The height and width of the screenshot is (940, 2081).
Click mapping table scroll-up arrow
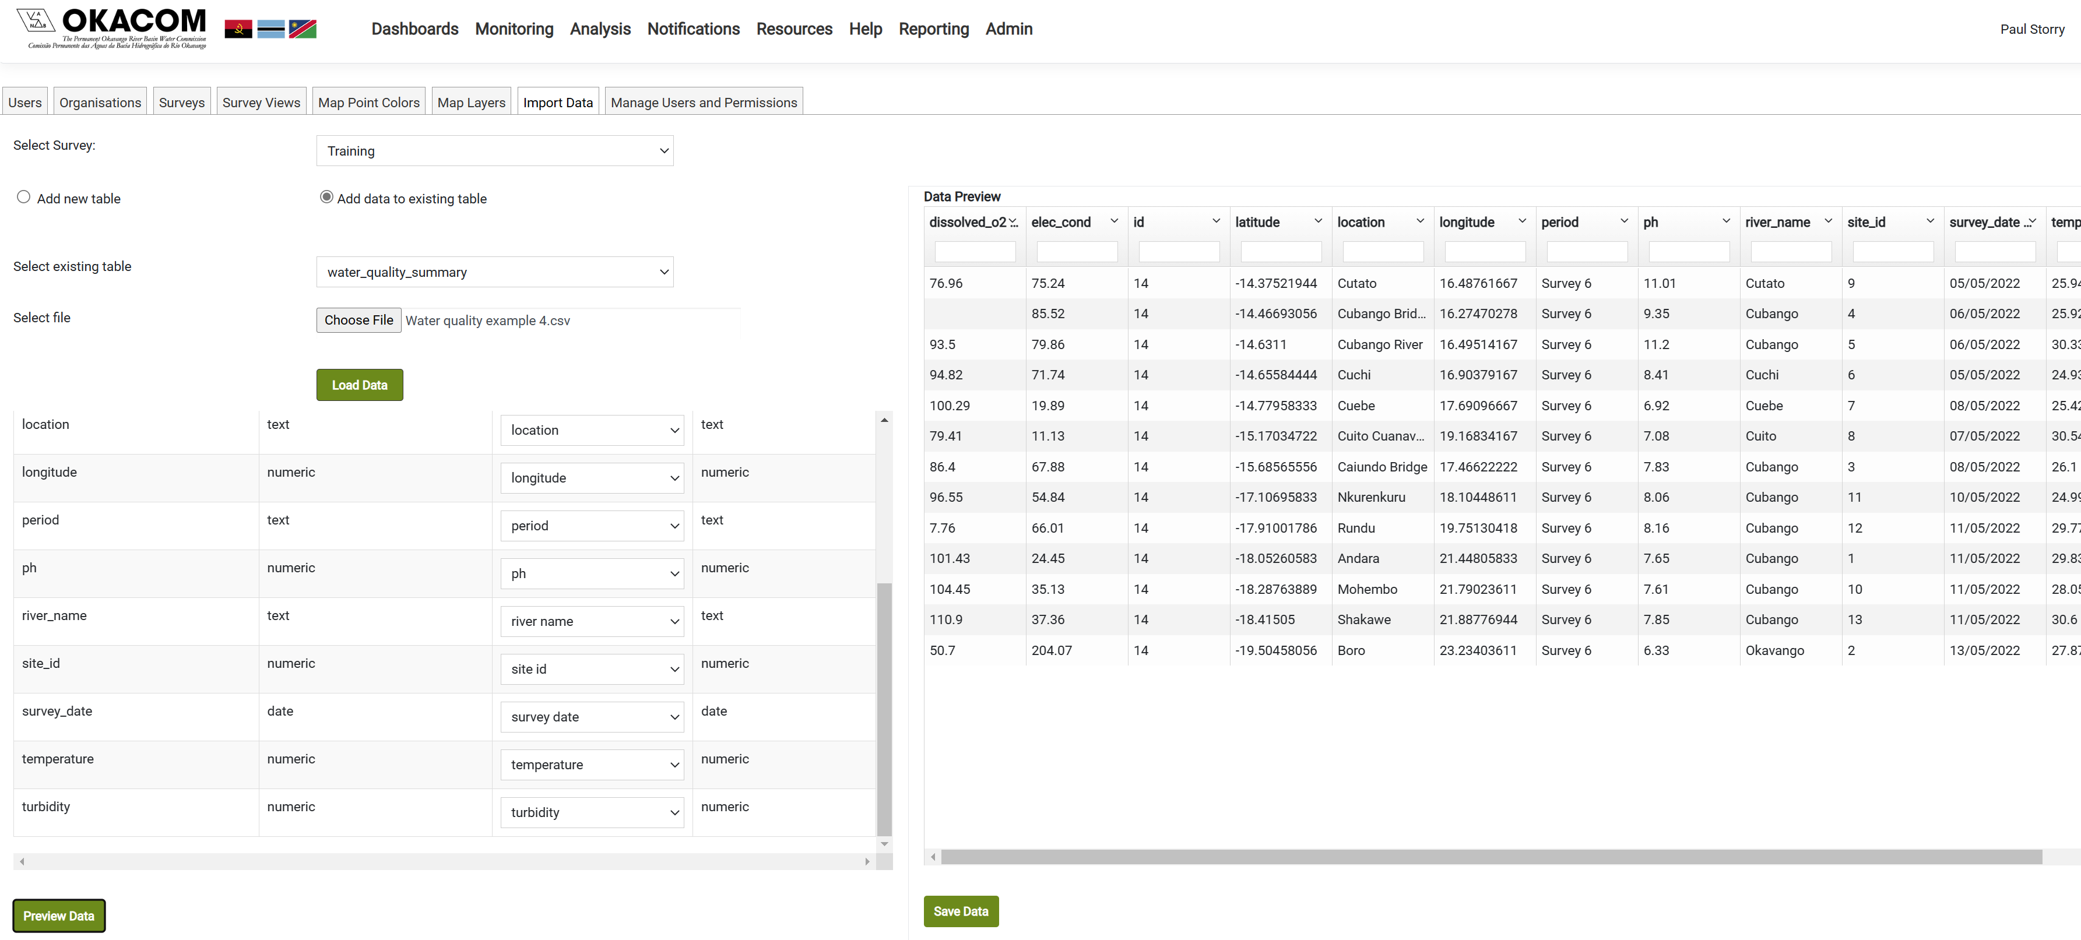tap(885, 420)
